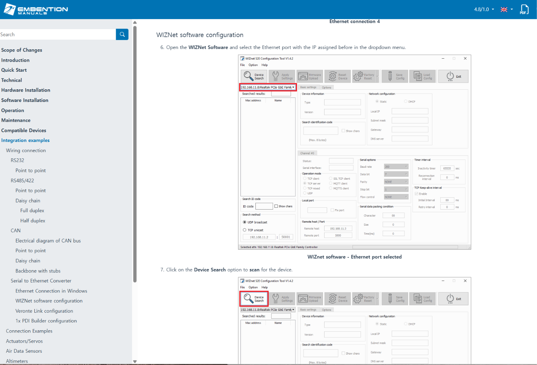Go to the Introduction section
Image resolution: width=537 pixels, height=365 pixels.
[15, 60]
